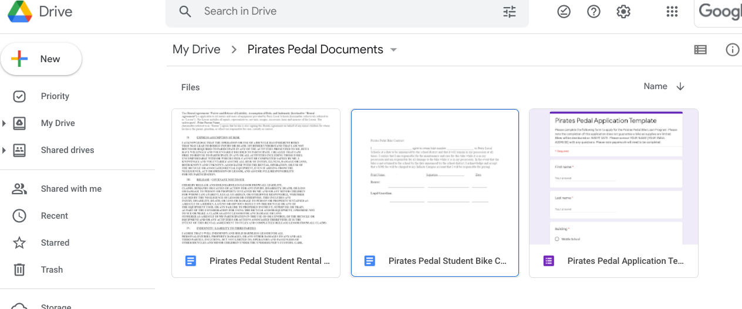
Task: Select Pirates Pedal Application Template form thumbnail
Action: pos(613,176)
